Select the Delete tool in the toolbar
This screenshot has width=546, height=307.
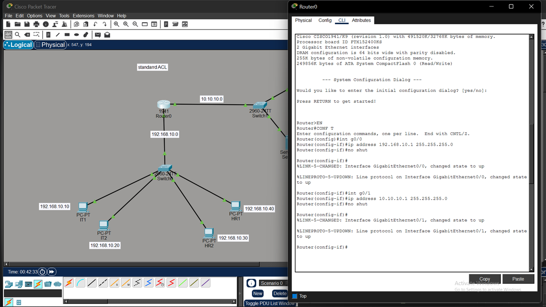tap(27, 35)
